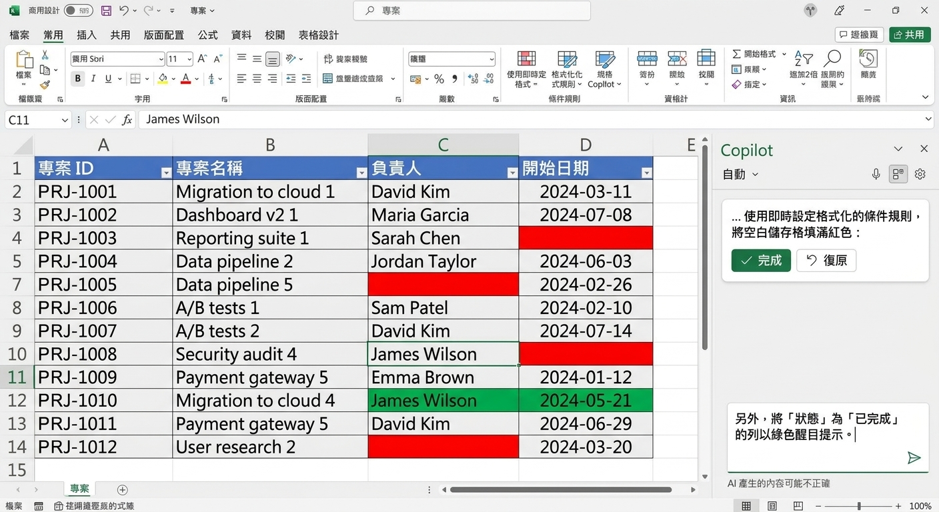Toggle the AutoSave switch in title bar

click(x=79, y=11)
